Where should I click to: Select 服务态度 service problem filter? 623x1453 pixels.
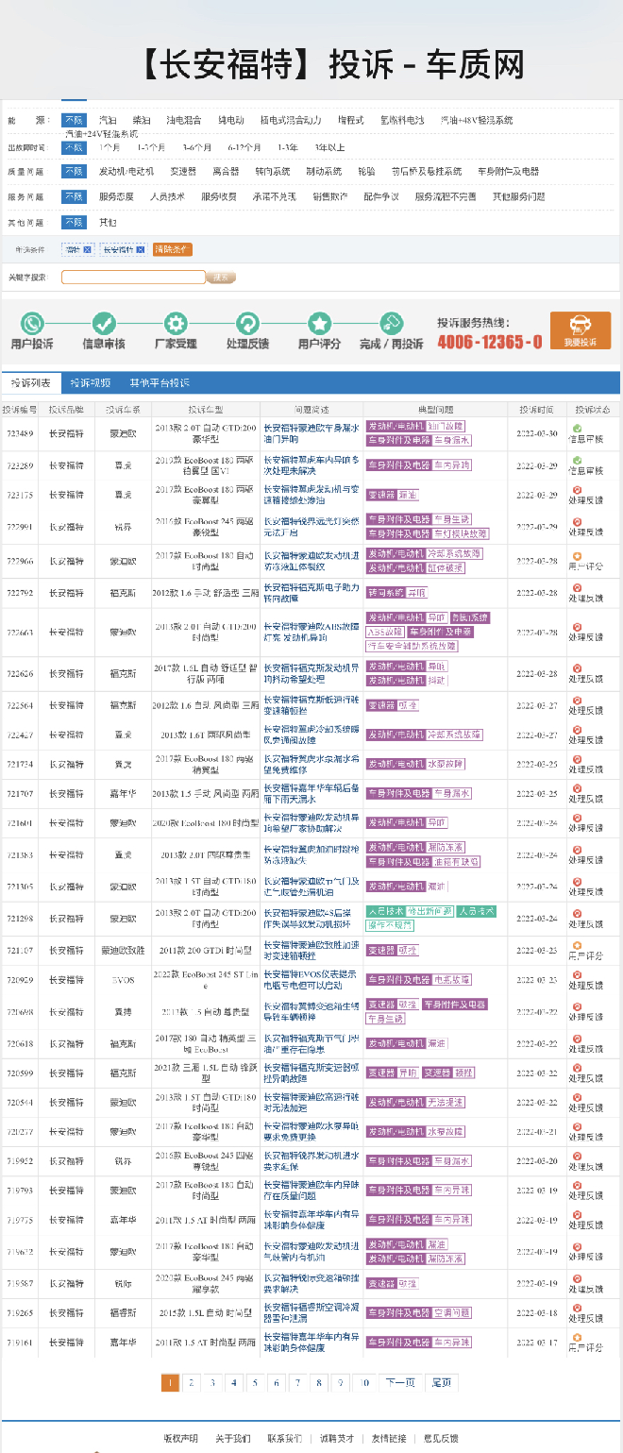point(116,196)
